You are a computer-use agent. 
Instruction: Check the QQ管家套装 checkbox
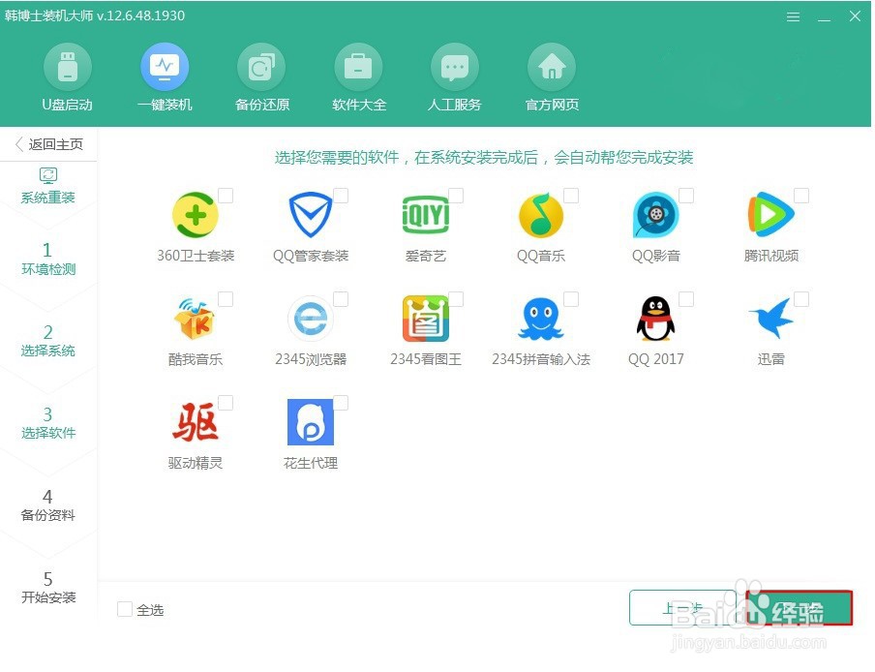pyautogui.click(x=341, y=196)
